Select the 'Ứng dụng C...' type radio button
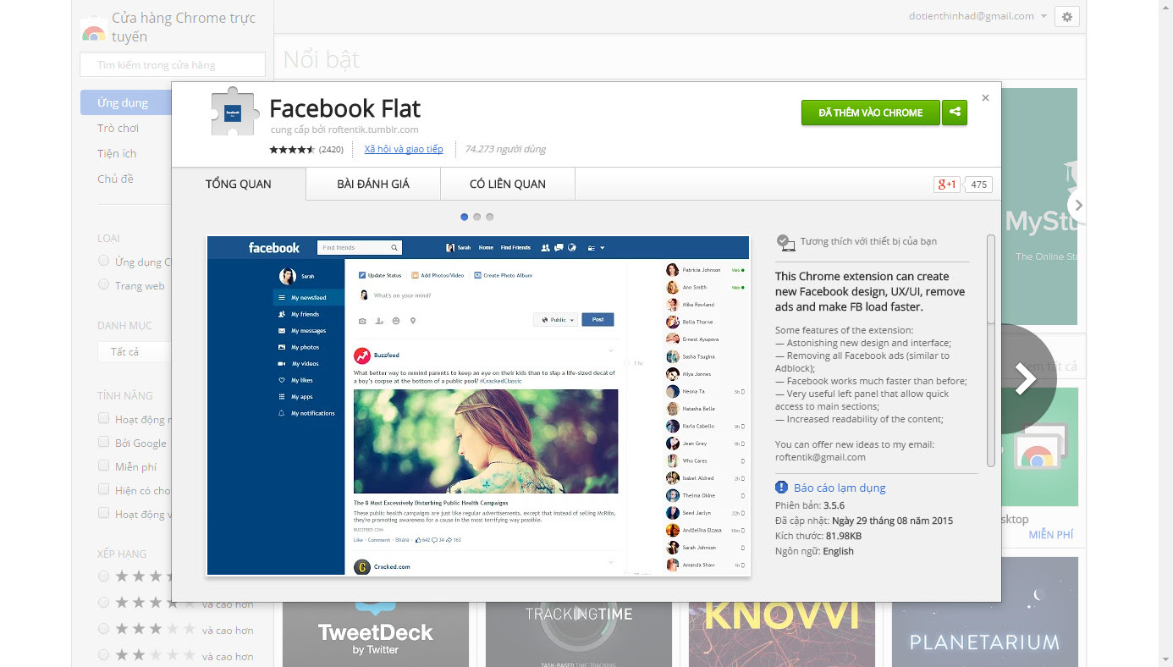 [x=103, y=261]
